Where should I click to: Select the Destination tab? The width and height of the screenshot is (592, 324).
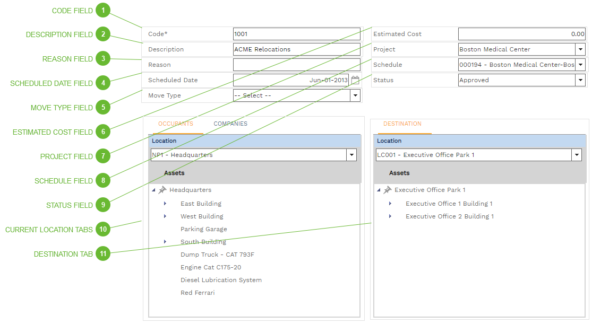pos(402,124)
